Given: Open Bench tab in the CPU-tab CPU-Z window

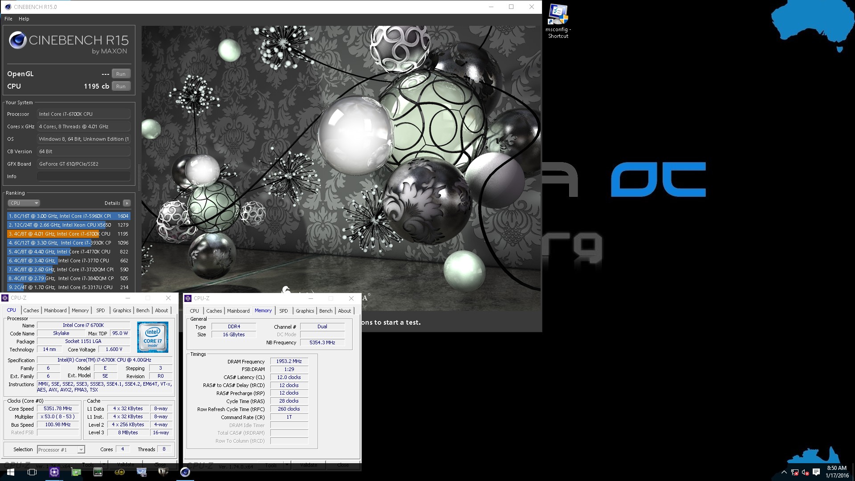Looking at the screenshot, I should (143, 310).
